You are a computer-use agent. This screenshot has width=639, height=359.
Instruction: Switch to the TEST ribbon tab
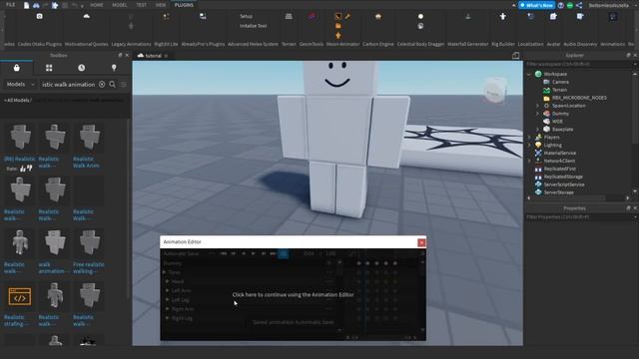(x=141, y=5)
